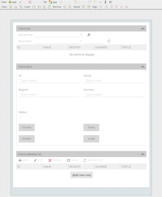Screen dimensions: 162x197
Task: Click the horizontal three-dots toolbar icon
Action: pyautogui.click(x=100, y=2)
